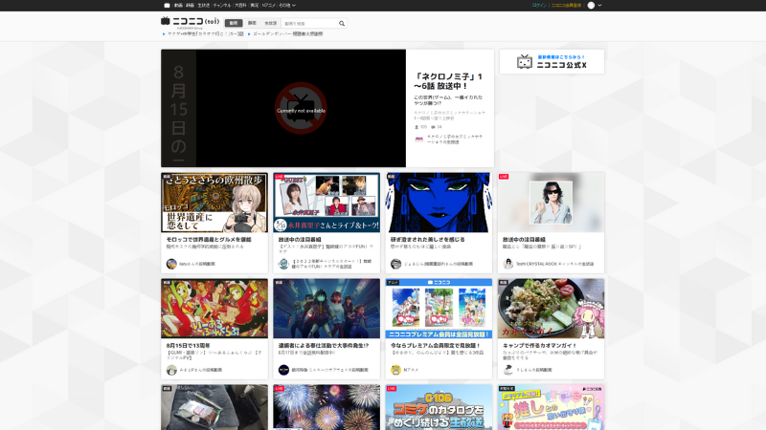Viewport: 766px width, 430px height.
Task: Select the 静画 search tab
Action: (x=252, y=23)
